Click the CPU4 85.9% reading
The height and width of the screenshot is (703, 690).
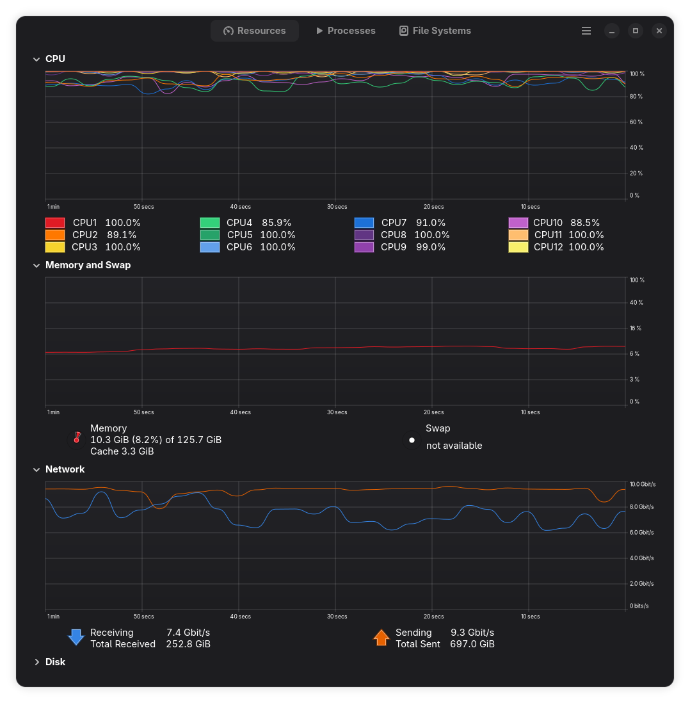(277, 223)
